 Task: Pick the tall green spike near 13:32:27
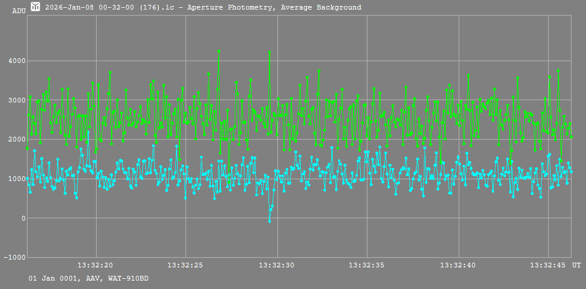219,52
